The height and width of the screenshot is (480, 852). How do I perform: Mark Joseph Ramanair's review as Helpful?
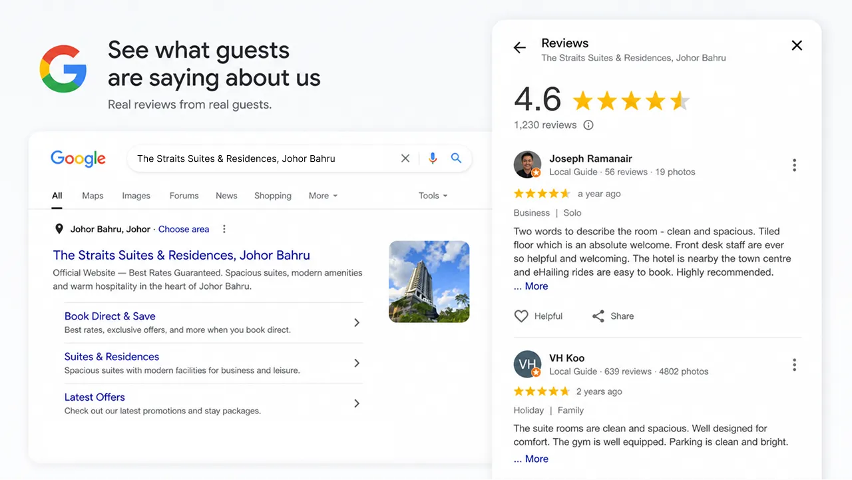coord(538,316)
